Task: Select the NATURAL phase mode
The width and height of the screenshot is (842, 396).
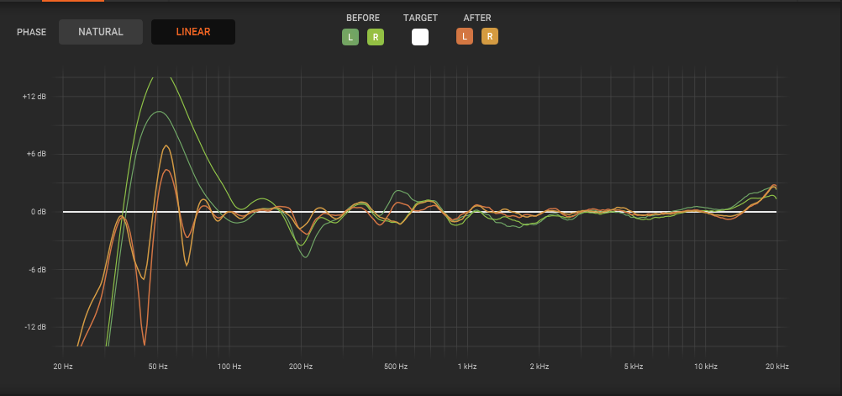Action: pos(100,32)
